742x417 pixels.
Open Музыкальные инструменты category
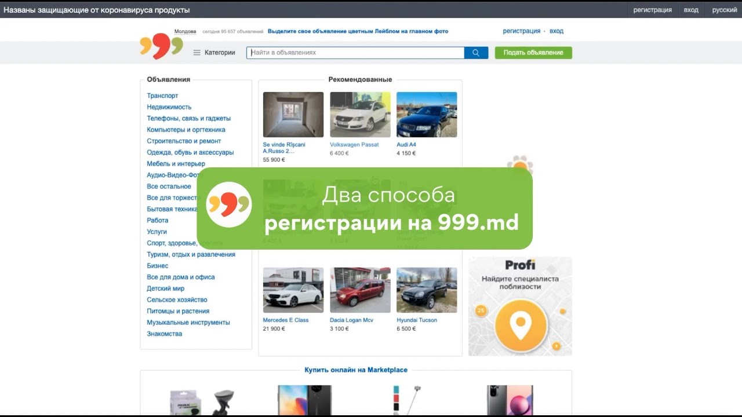click(188, 322)
